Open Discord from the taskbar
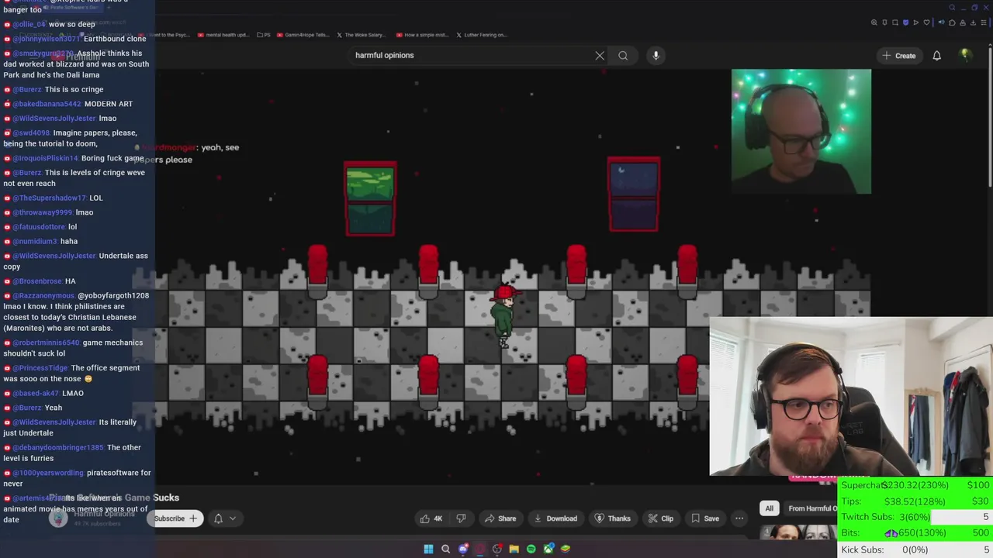This screenshot has width=993, height=558. pyautogui.click(x=463, y=549)
